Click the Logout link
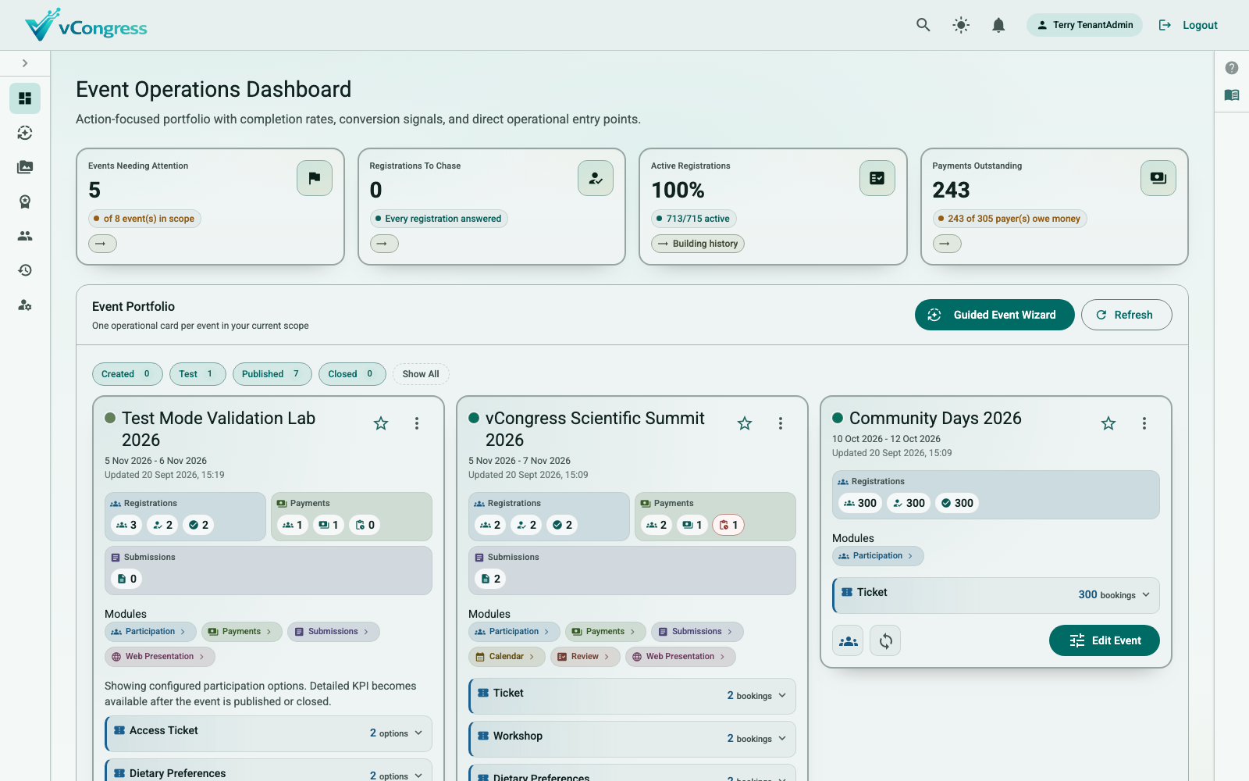This screenshot has height=781, width=1249. [x=1188, y=25]
